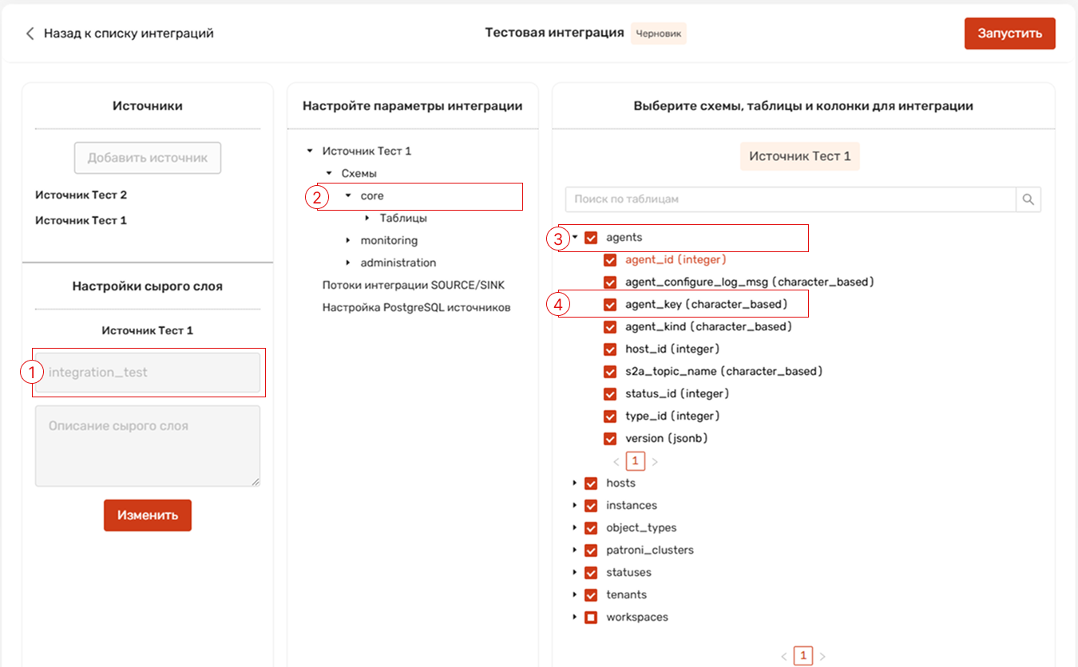The image size is (1078, 667).
Task: Expand the tenants table columns
Action: [574, 595]
